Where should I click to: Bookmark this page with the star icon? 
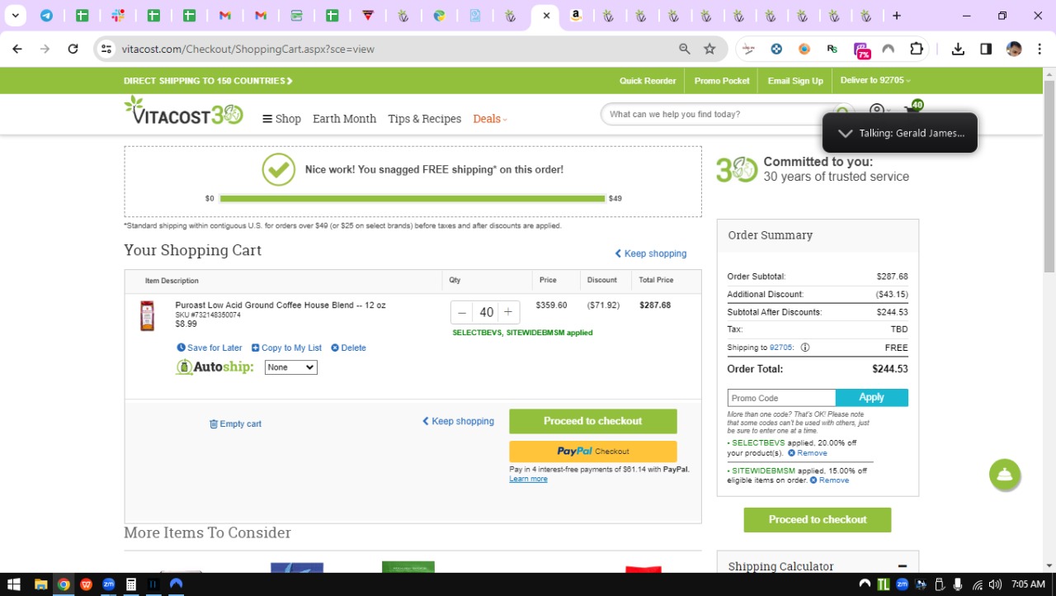(x=709, y=49)
